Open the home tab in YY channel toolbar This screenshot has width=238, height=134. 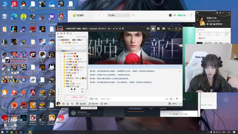click(153, 29)
